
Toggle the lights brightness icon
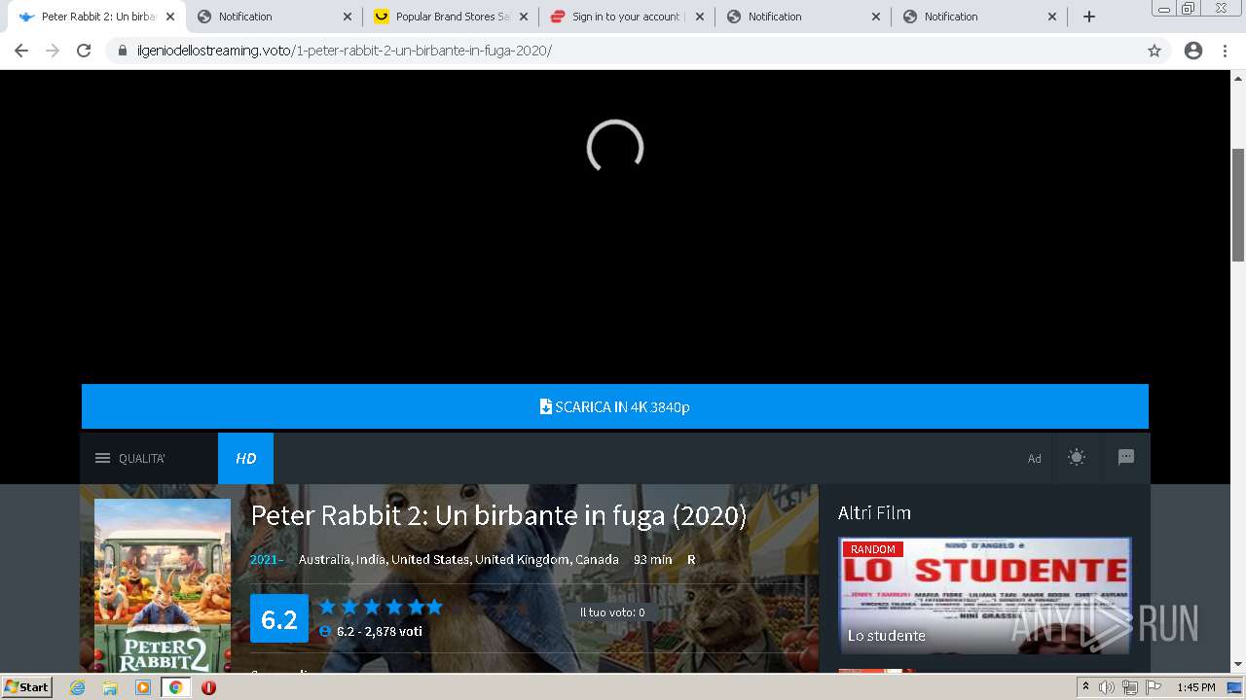click(1077, 458)
